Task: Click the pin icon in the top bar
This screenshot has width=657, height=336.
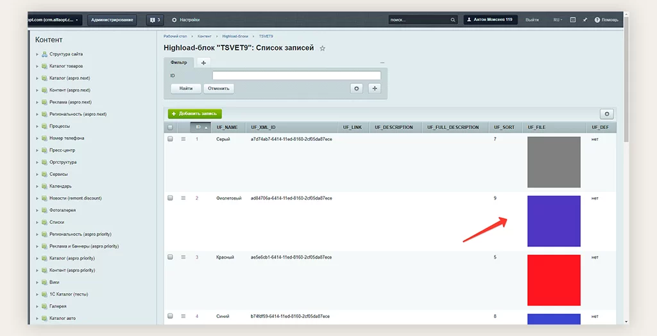Action: click(x=585, y=20)
